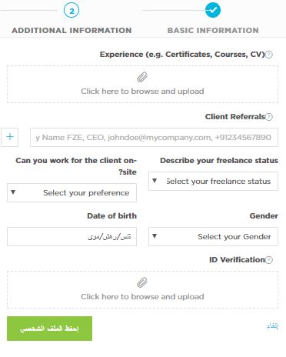Click the Experience browse and upload area
286x357 pixels.
click(142, 85)
